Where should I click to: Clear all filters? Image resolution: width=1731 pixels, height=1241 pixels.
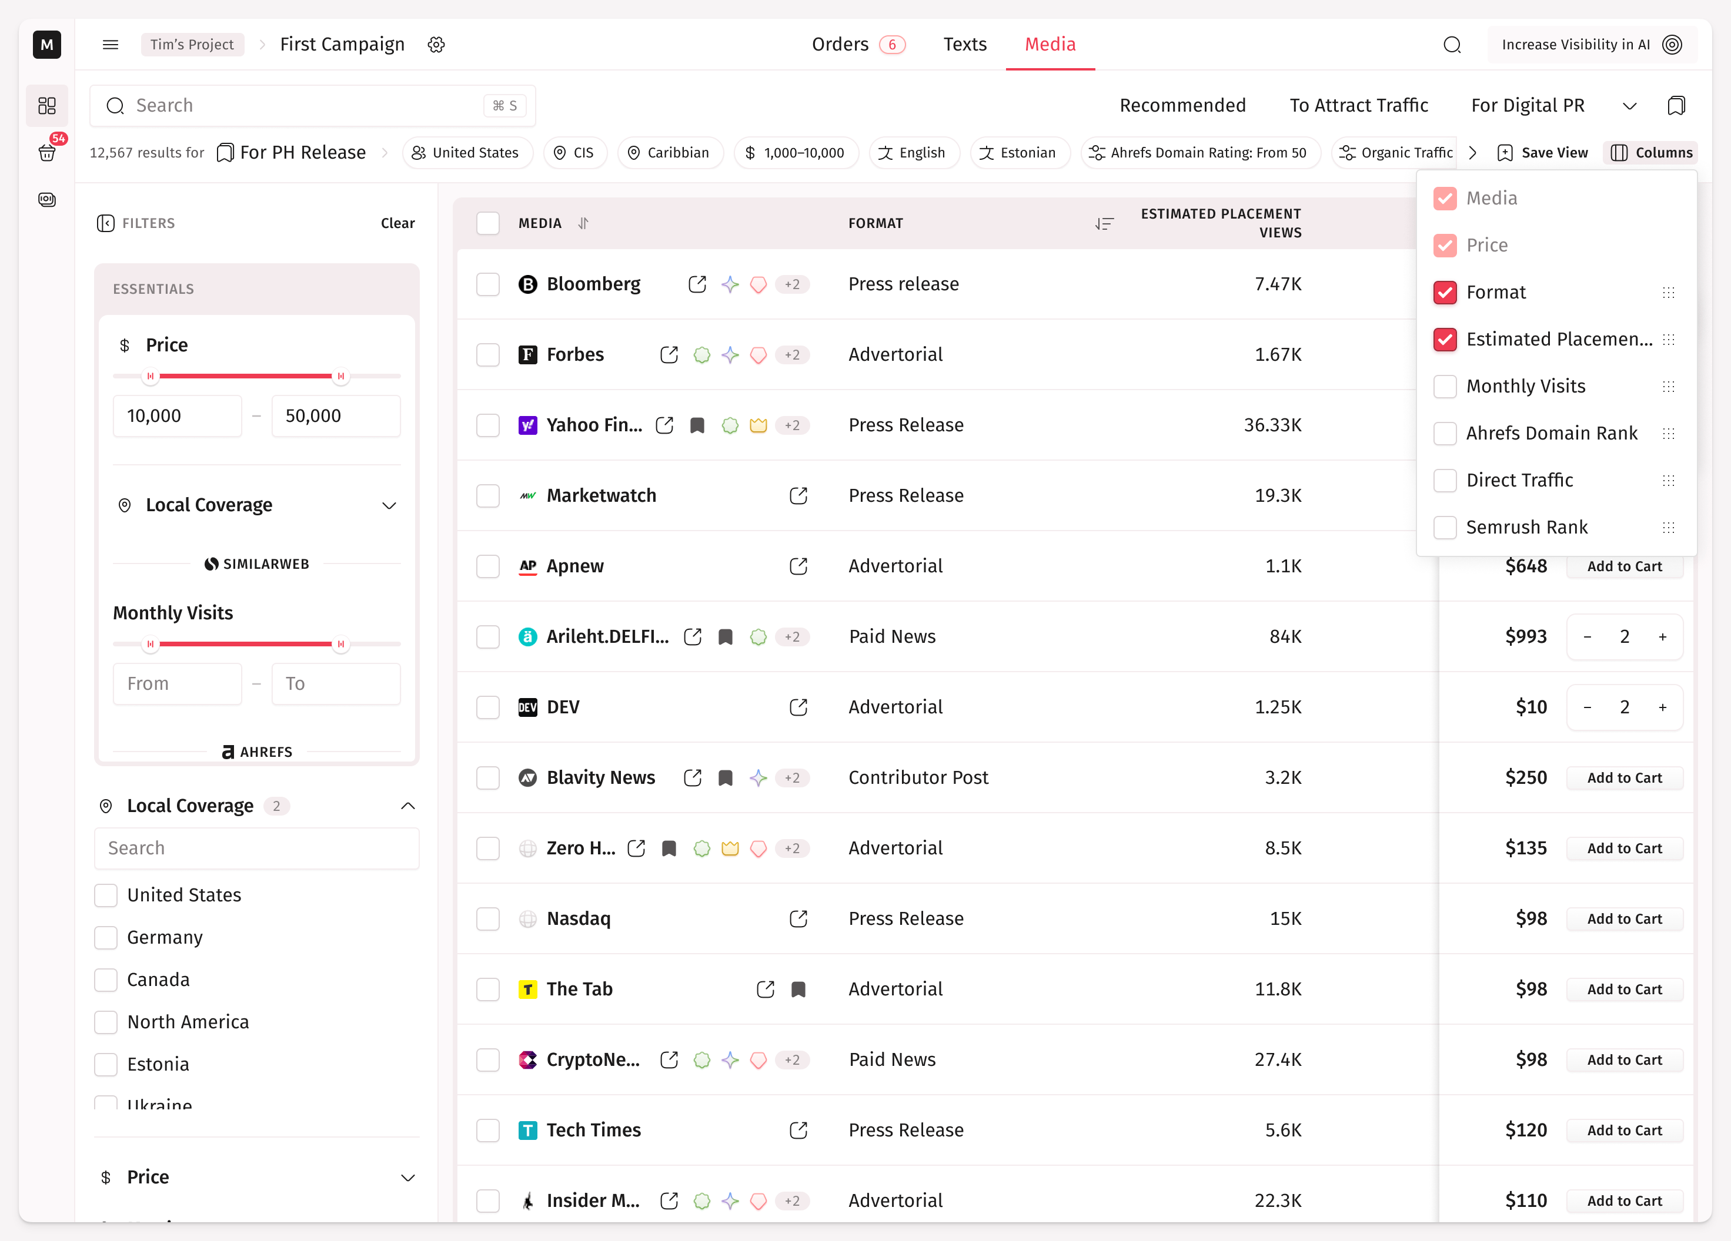coord(397,223)
